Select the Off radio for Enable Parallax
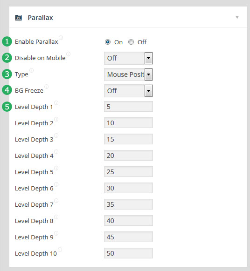This screenshot has height=271, width=250. click(131, 42)
